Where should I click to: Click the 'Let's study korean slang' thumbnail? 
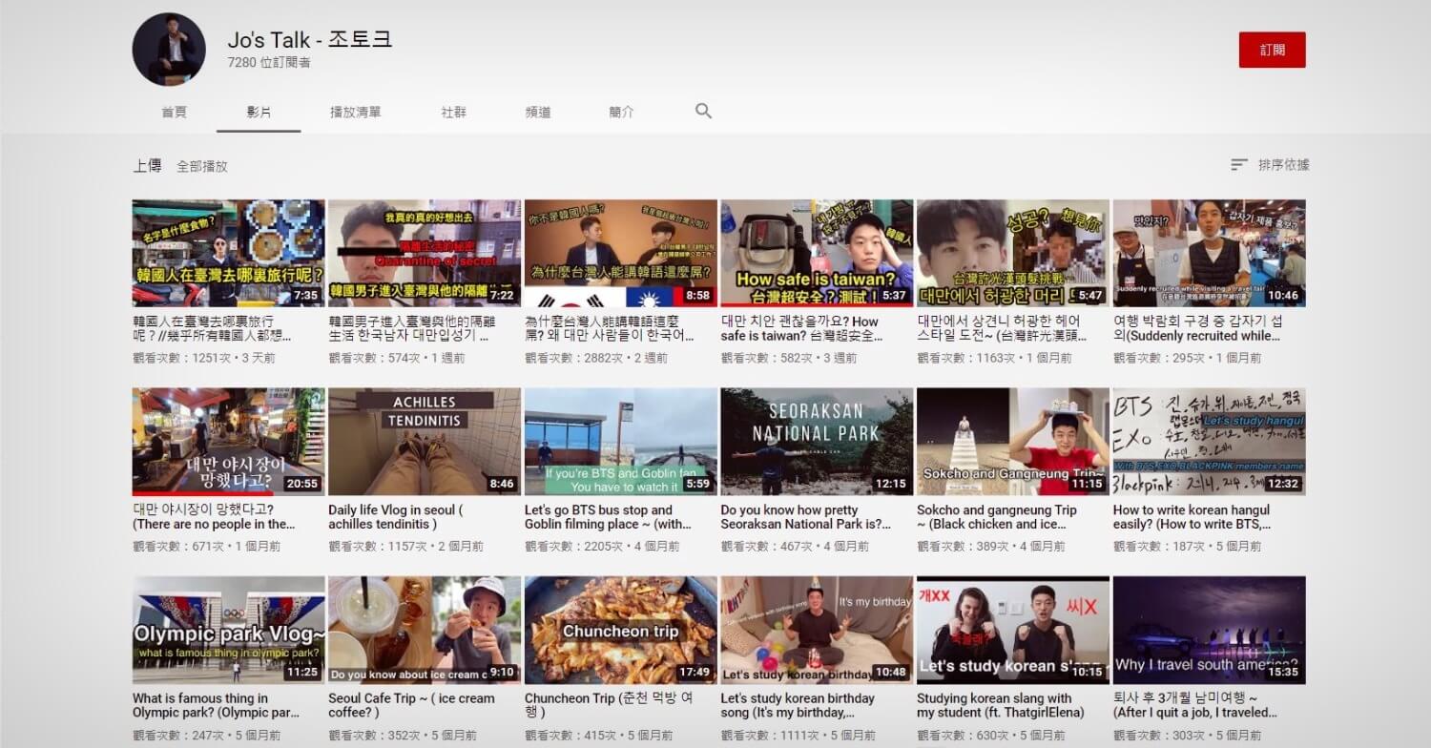(x=1012, y=629)
